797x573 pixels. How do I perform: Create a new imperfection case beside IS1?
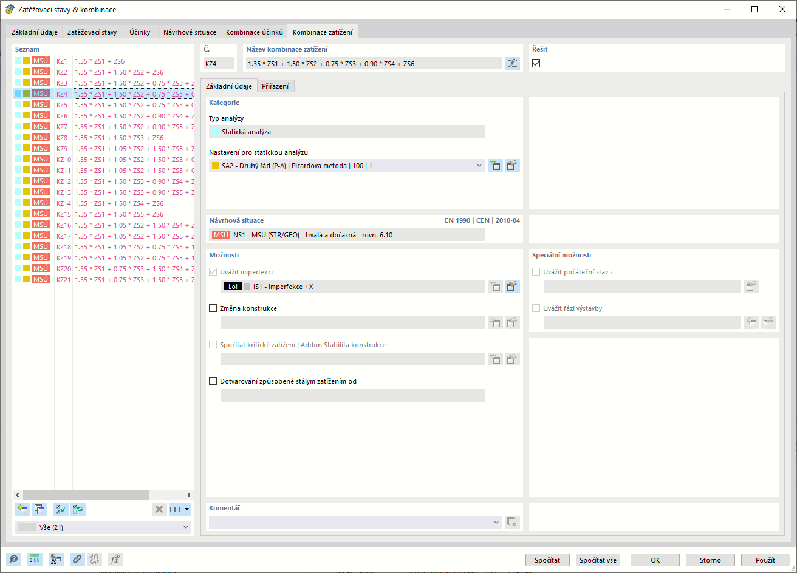[x=495, y=286]
